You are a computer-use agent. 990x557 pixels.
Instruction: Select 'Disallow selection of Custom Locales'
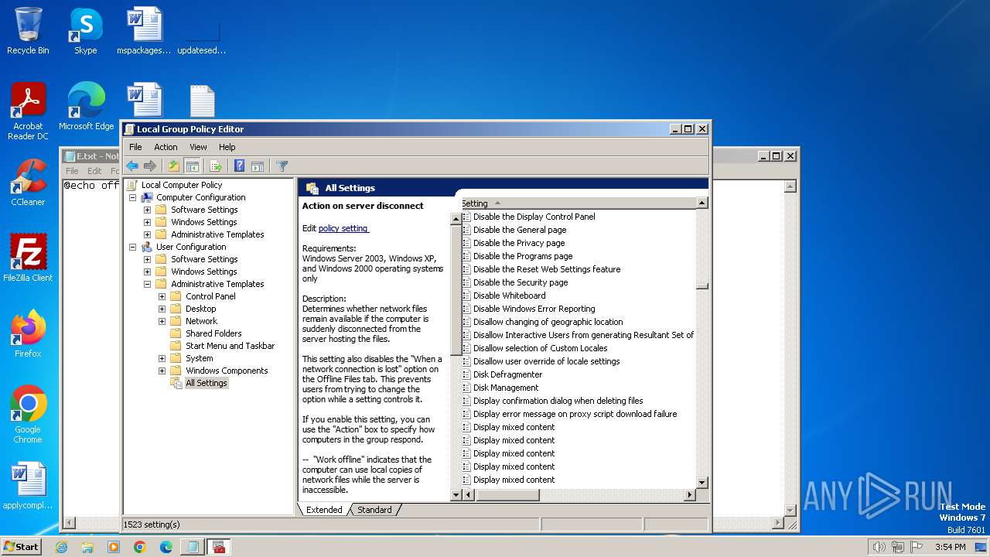tap(540, 348)
